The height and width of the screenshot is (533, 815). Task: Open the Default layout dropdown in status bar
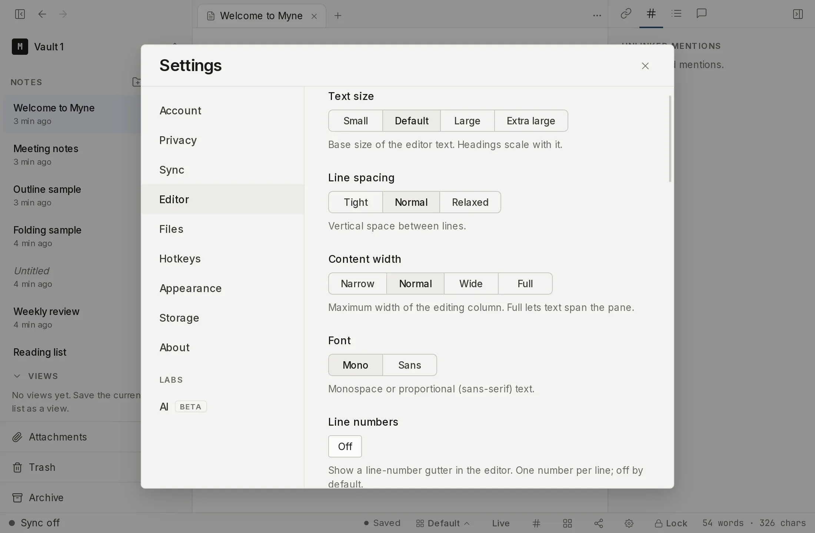coord(443,523)
